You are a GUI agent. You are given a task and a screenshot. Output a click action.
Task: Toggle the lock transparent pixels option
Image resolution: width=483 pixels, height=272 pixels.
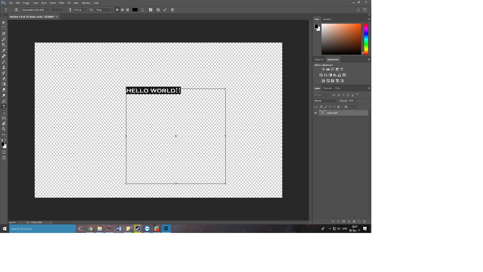tap(321, 107)
